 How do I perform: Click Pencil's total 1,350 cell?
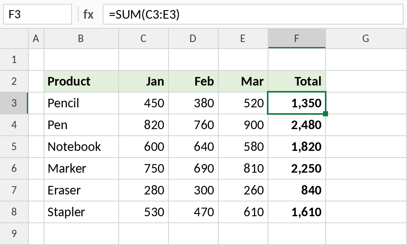click(x=297, y=103)
